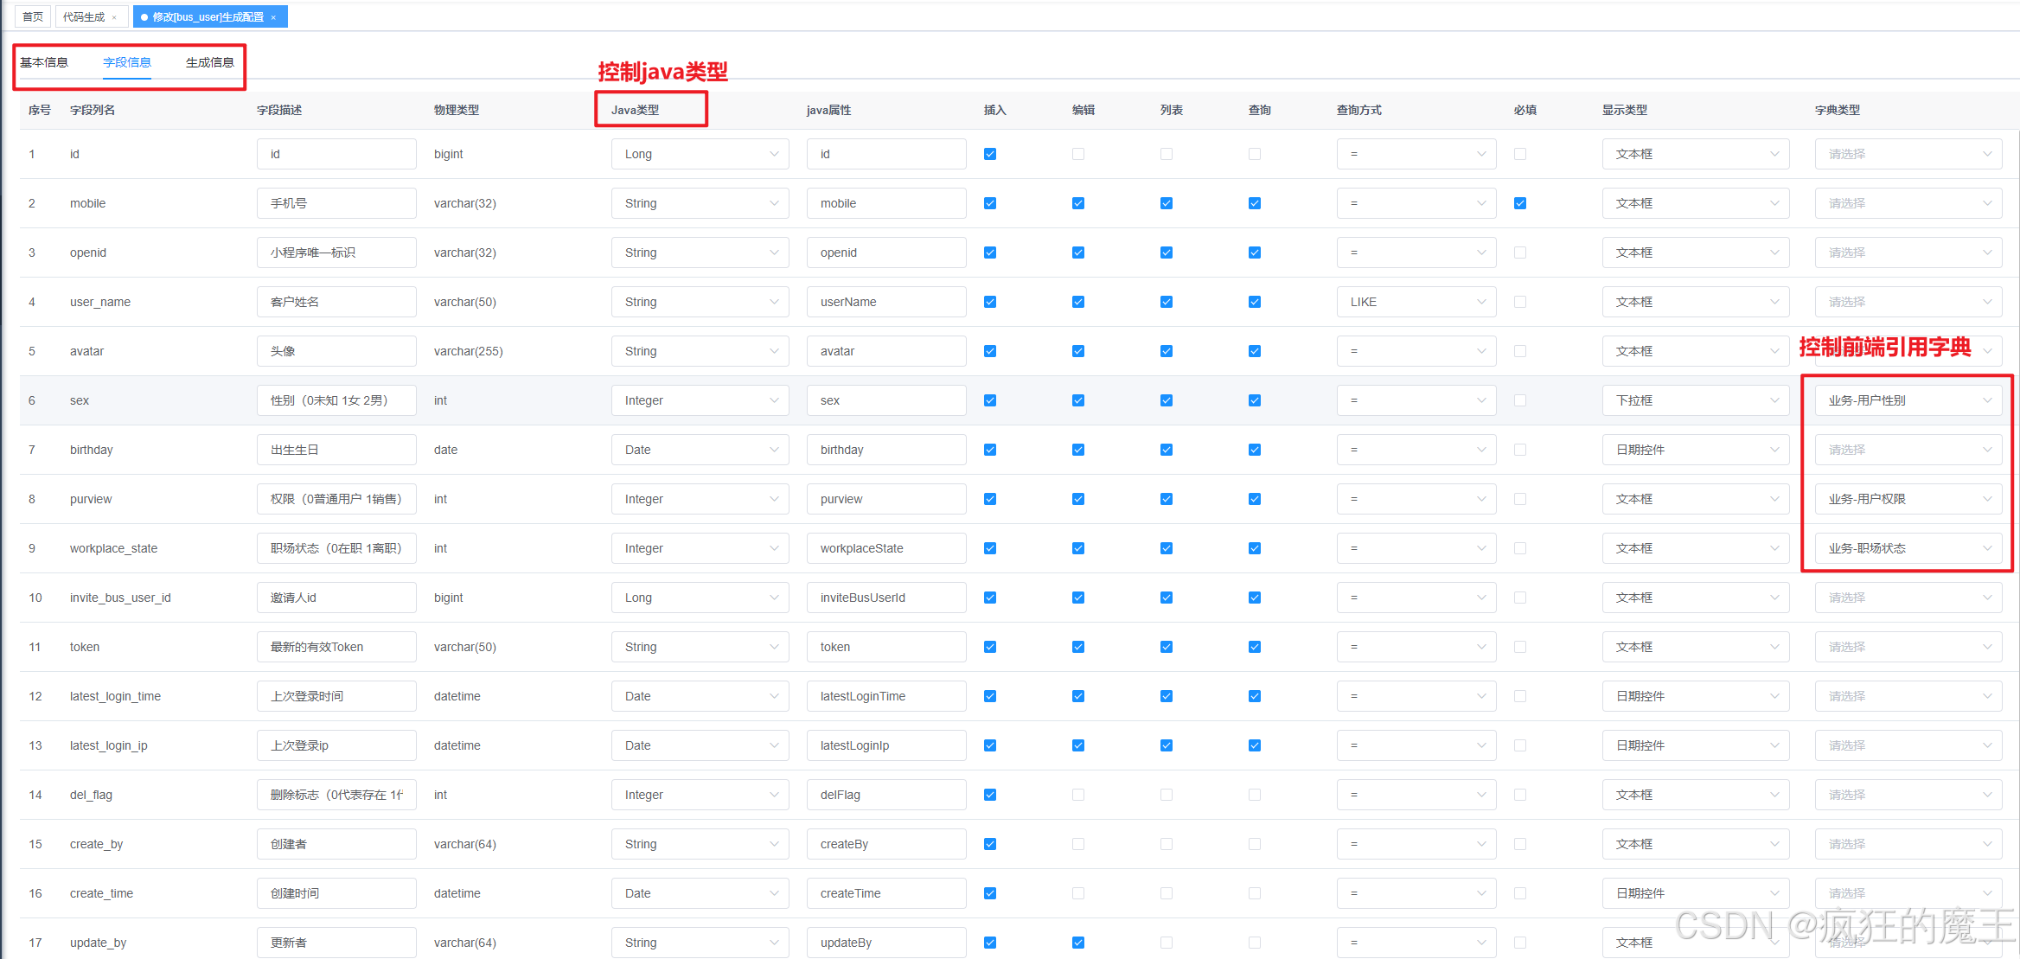Switch to the 基本信息 tab
Screen dimensions: 2020x959
coord(44,62)
